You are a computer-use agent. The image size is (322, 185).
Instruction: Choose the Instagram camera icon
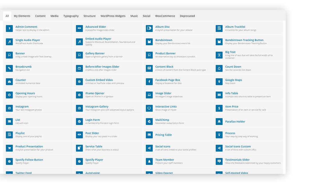pyautogui.click(x=9, y=108)
